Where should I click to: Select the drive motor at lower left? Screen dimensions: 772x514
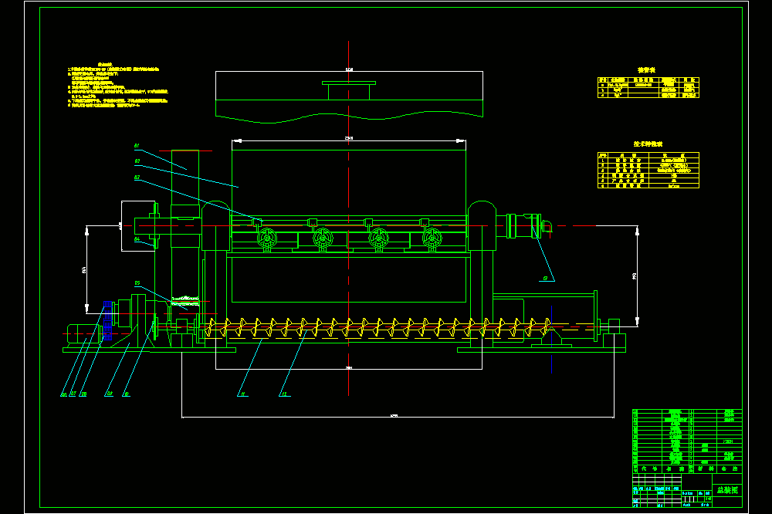pos(84,333)
